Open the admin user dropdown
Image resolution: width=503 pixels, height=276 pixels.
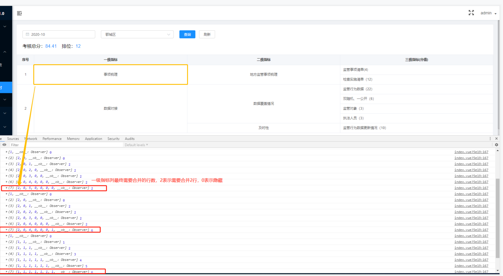pyautogui.click(x=488, y=13)
